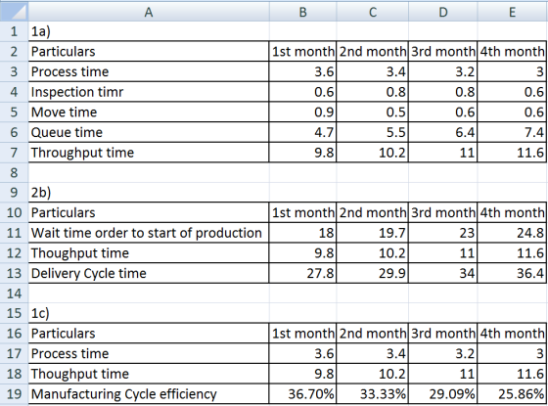Click the Select All corner button

tap(14, 12)
